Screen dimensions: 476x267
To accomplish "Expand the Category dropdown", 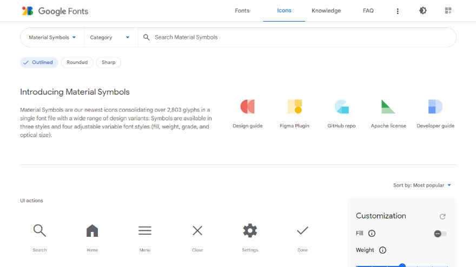I will [x=110, y=38].
